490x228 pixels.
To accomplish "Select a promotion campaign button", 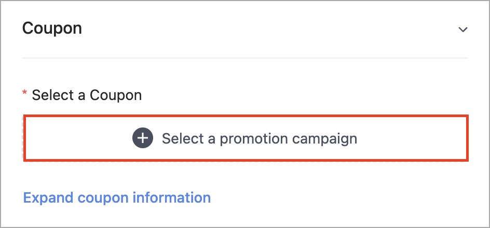I will [246, 138].
